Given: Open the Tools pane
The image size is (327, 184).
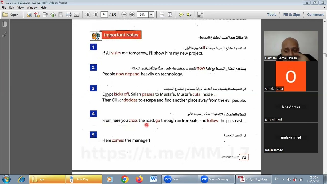Looking at the screenshot, I should 272,15.
